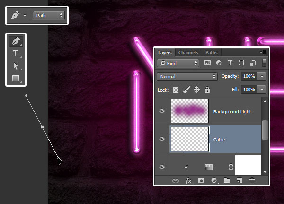Screen dimensions: 284x204
Task: Create a new layer from the panel footer
Action: tap(240, 181)
